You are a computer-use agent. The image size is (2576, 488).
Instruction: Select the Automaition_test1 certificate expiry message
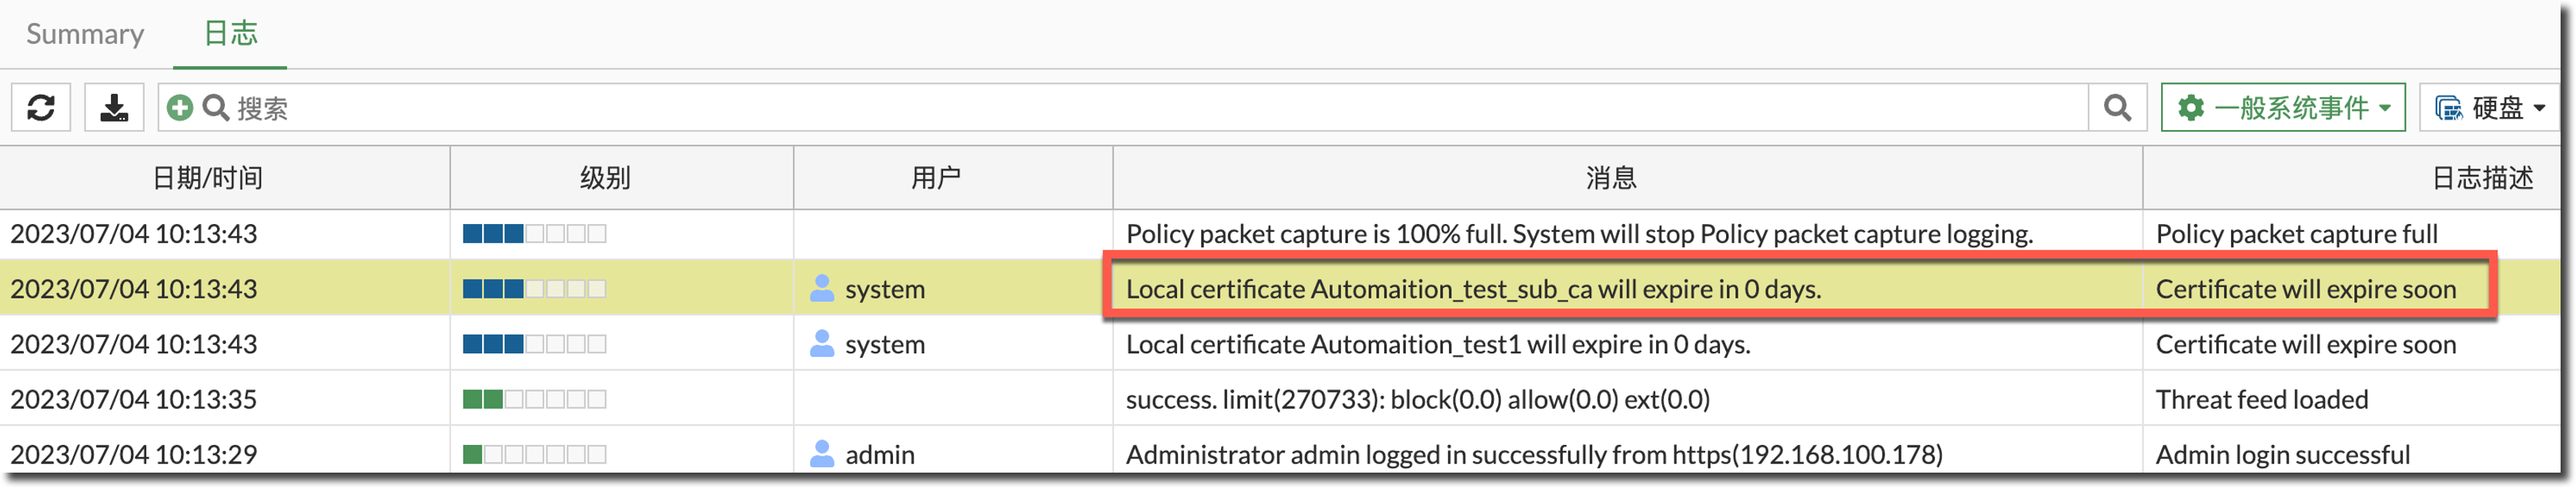1437,344
